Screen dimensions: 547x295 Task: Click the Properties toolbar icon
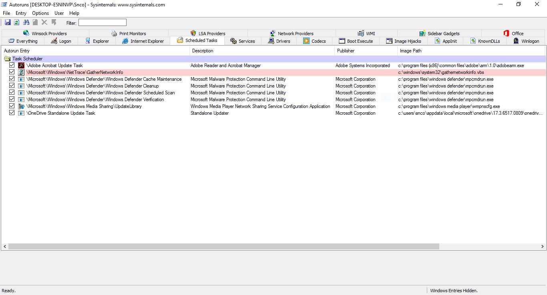[35, 22]
